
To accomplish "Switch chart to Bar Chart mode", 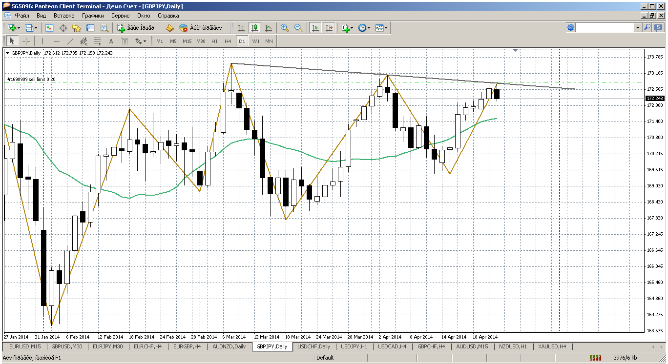I will 241,28.
